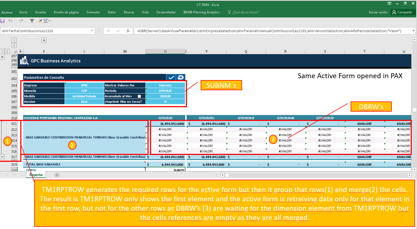Open the Diseño de página tab
This screenshot has height=229, width=417.
tap(66, 12)
